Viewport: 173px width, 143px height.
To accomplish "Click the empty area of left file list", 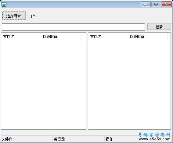I will pyautogui.click(x=44, y=85).
